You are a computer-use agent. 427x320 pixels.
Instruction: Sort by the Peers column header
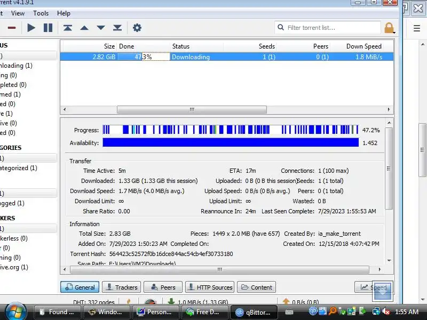(303, 46)
